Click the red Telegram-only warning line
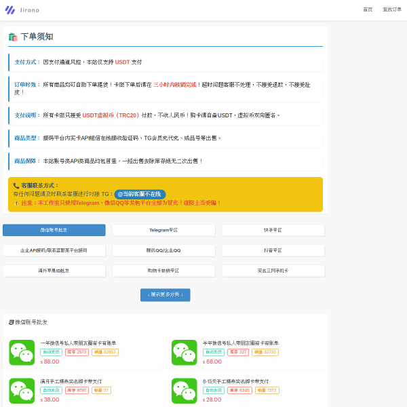This screenshot has height=407, width=407. [121, 203]
